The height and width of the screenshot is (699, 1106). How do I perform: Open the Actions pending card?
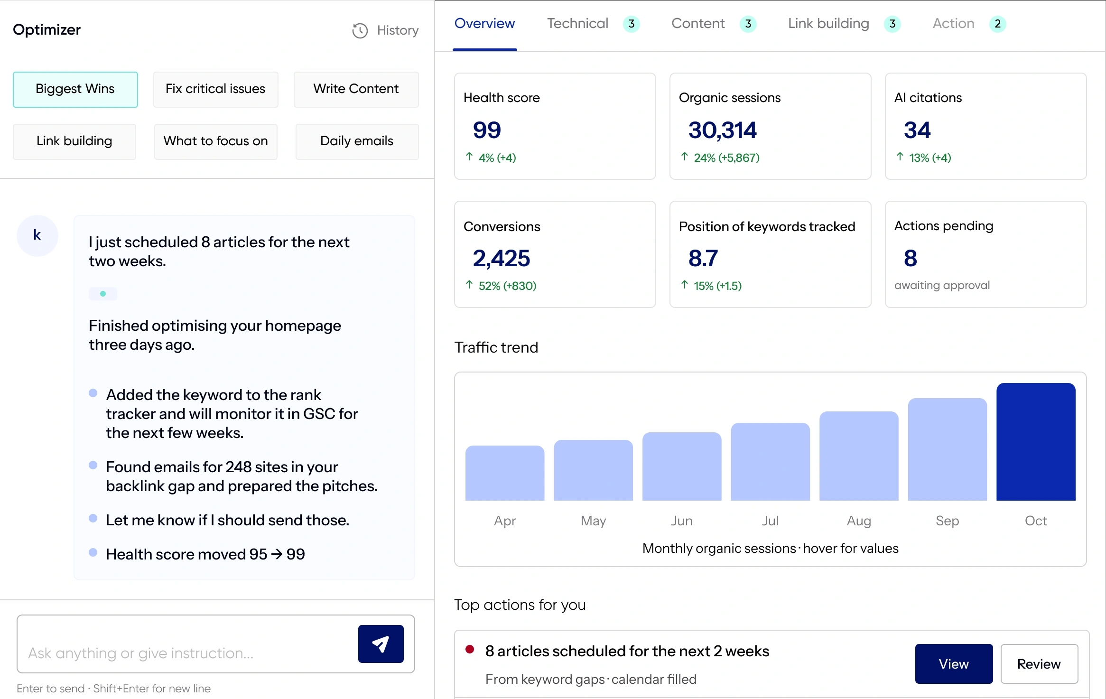985,254
